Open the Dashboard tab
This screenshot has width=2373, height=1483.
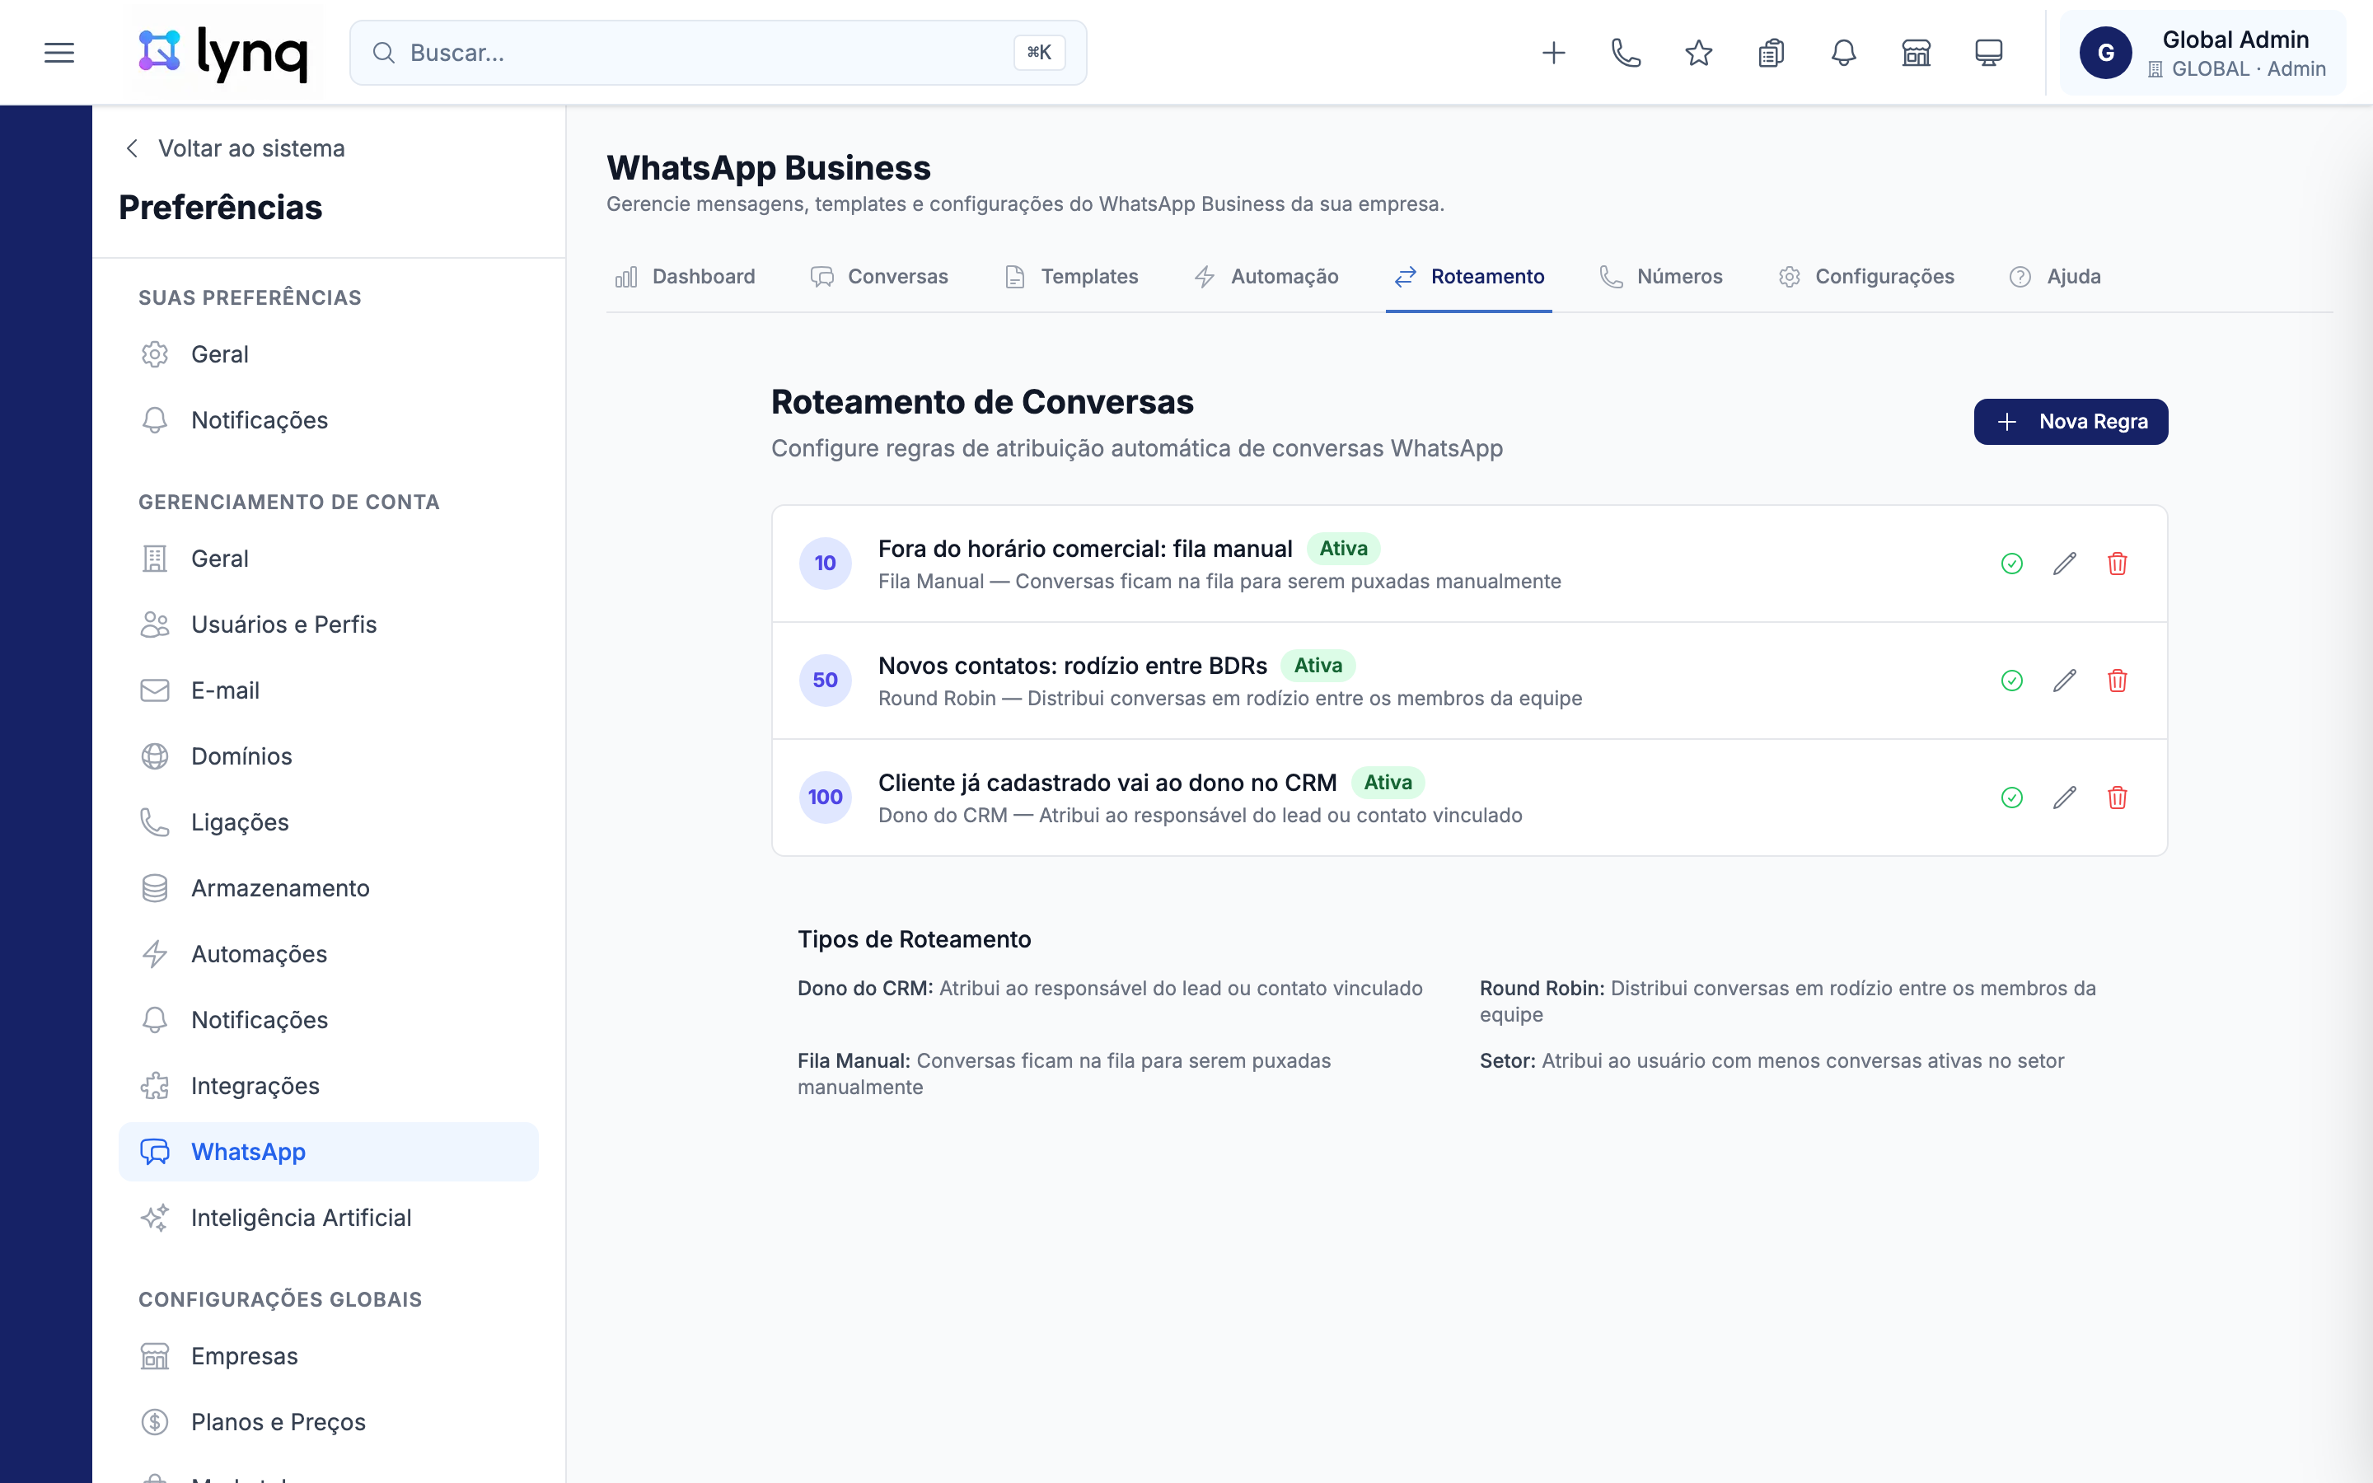click(685, 277)
